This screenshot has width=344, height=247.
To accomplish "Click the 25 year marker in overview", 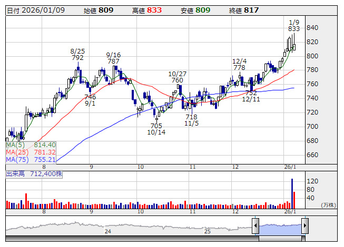I will tap(208, 231).
